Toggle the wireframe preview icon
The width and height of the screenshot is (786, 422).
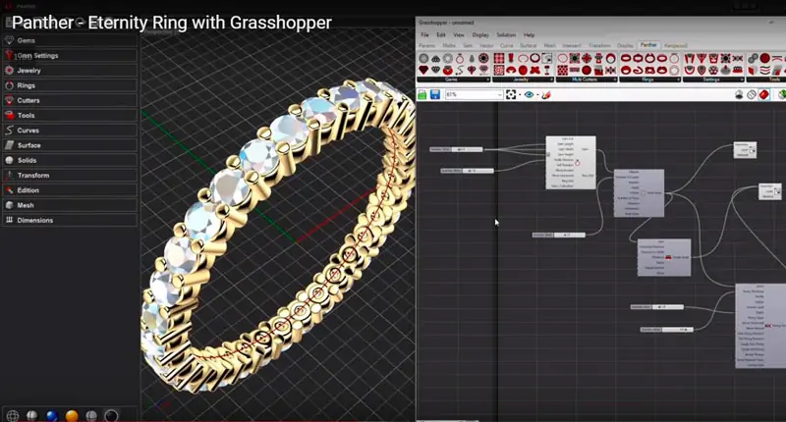(751, 94)
